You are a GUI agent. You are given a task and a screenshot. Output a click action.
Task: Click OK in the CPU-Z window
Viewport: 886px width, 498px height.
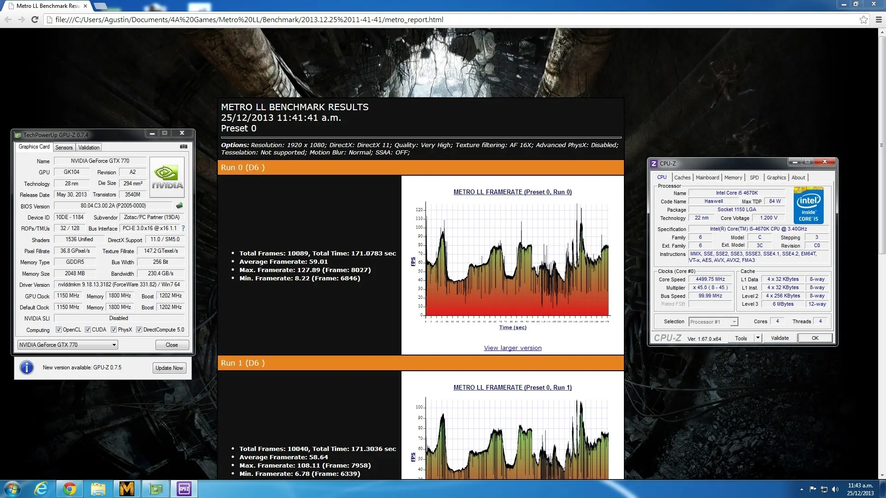[815, 338]
